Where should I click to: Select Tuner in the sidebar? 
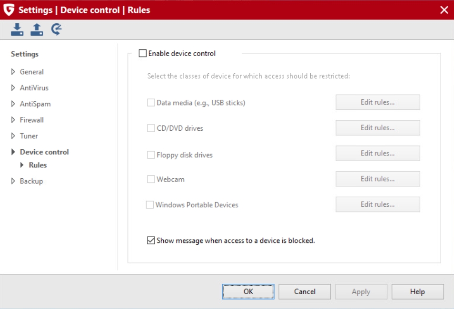(29, 135)
